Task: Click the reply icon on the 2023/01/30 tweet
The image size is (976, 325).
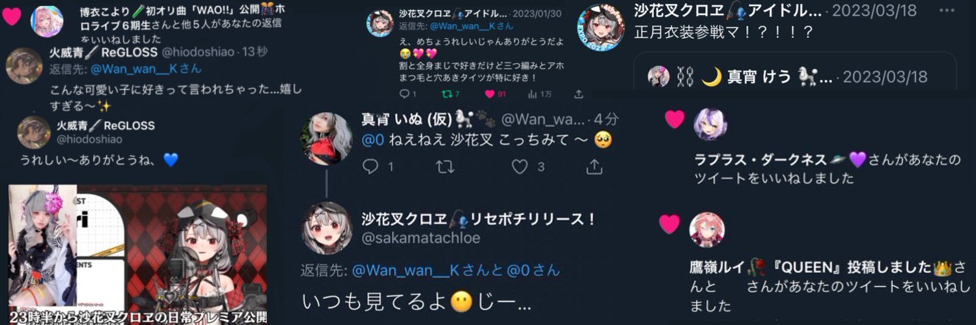Action: (x=404, y=94)
